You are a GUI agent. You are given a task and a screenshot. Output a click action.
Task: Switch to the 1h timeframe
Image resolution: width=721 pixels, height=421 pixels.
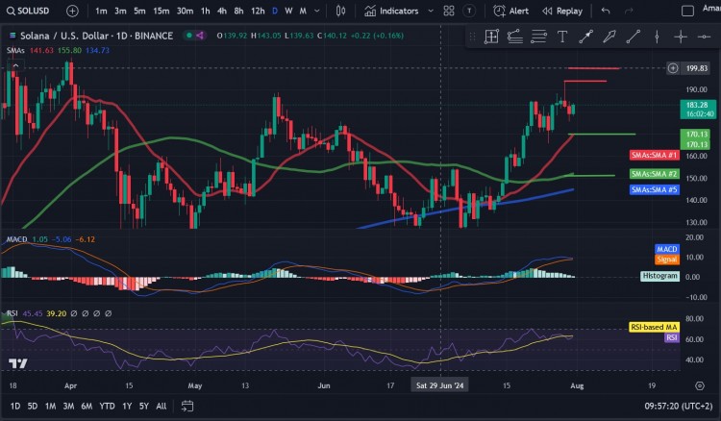[x=206, y=11]
